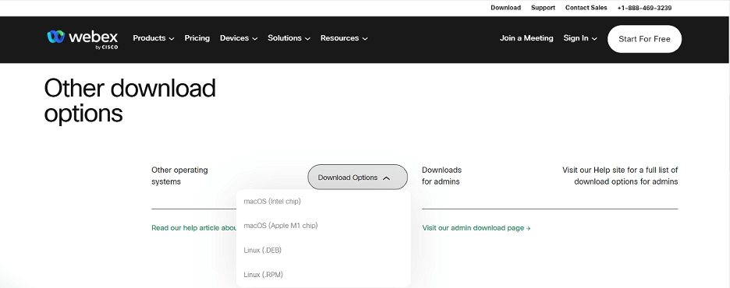This screenshot has height=288, width=730.
Task: Open the Download link in top bar
Action: [x=505, y=8]
